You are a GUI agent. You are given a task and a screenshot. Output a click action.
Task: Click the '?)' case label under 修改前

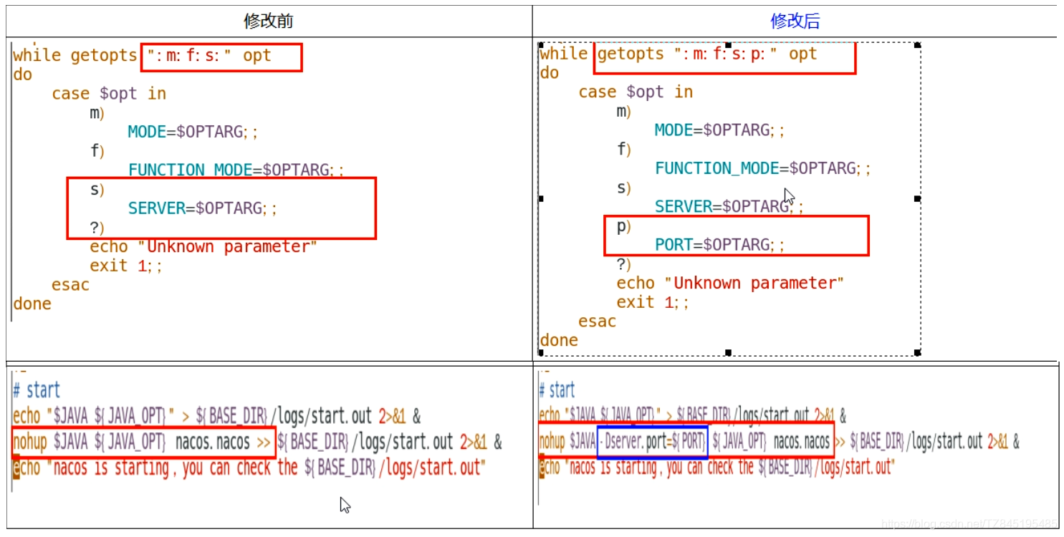point(97,228)
